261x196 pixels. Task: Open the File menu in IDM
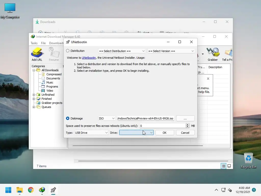tap(43, 43)
